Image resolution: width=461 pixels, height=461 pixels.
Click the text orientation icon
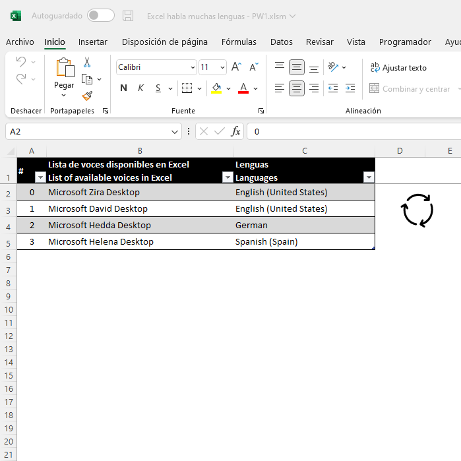point(333,67)
